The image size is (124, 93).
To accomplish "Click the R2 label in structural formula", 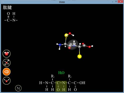I will 70,76.
